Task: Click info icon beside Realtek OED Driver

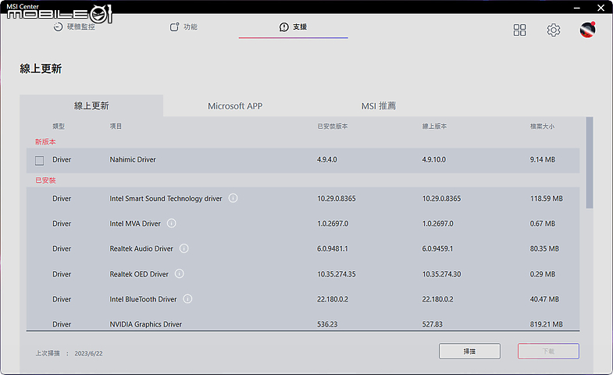Action: pyautogui.click(x=179, y=273)
